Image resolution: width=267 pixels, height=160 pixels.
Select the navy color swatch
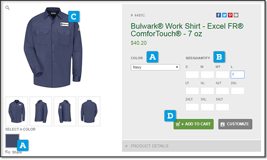pyautogui.click(x=12, y=141)
